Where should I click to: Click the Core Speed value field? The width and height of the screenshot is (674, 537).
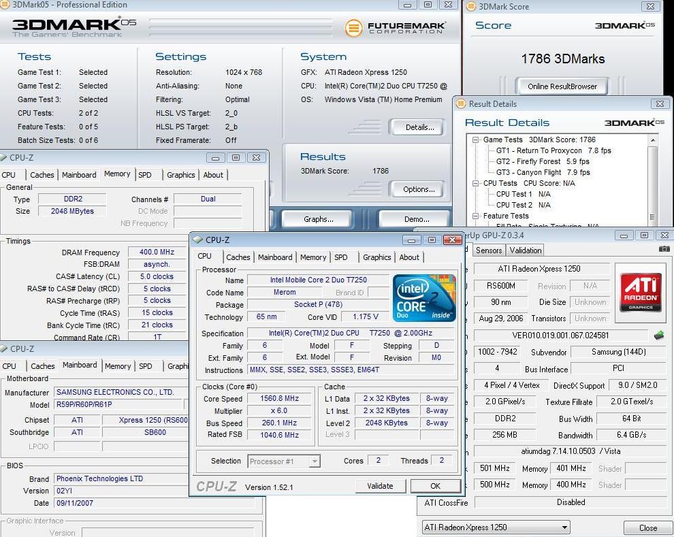[x=279, y=399]
